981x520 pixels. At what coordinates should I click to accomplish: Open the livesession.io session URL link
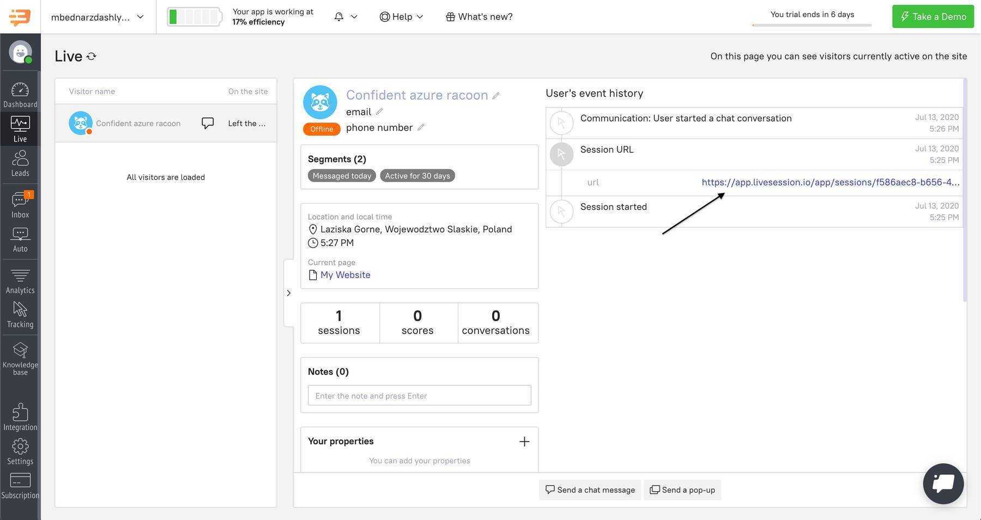pyautogui.click(x=830, y=182)
